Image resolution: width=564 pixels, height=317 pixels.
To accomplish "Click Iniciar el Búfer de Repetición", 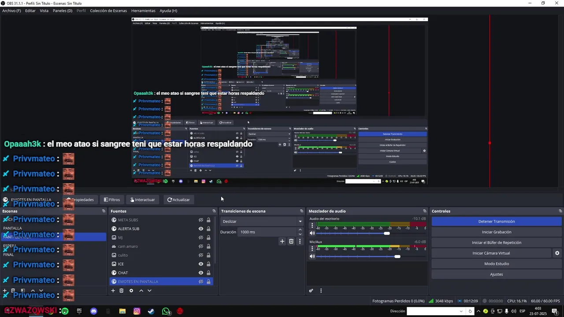I will (496, 243).
